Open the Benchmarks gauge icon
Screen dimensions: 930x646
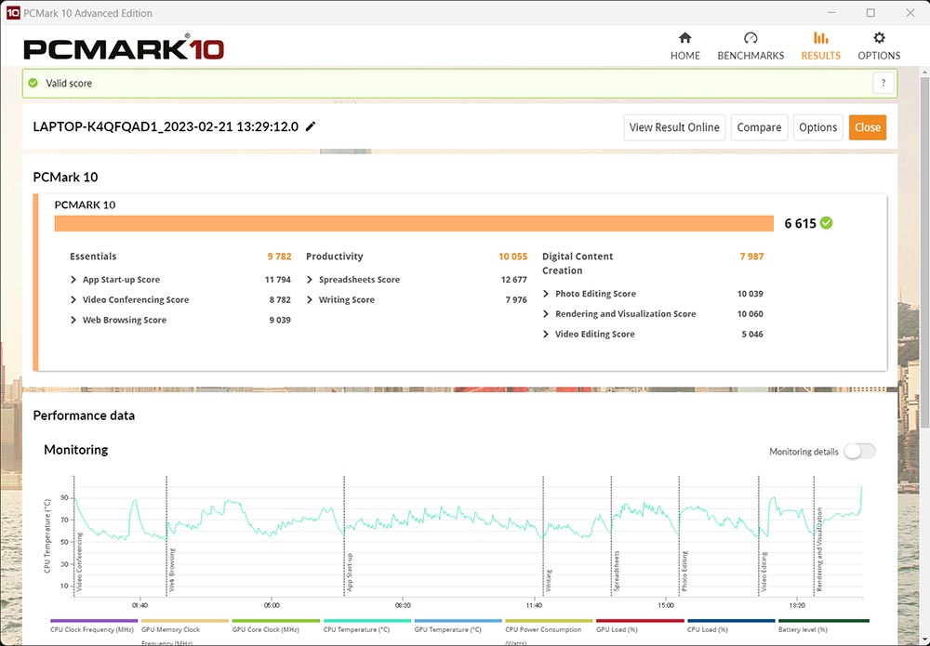tap(751, 38)
